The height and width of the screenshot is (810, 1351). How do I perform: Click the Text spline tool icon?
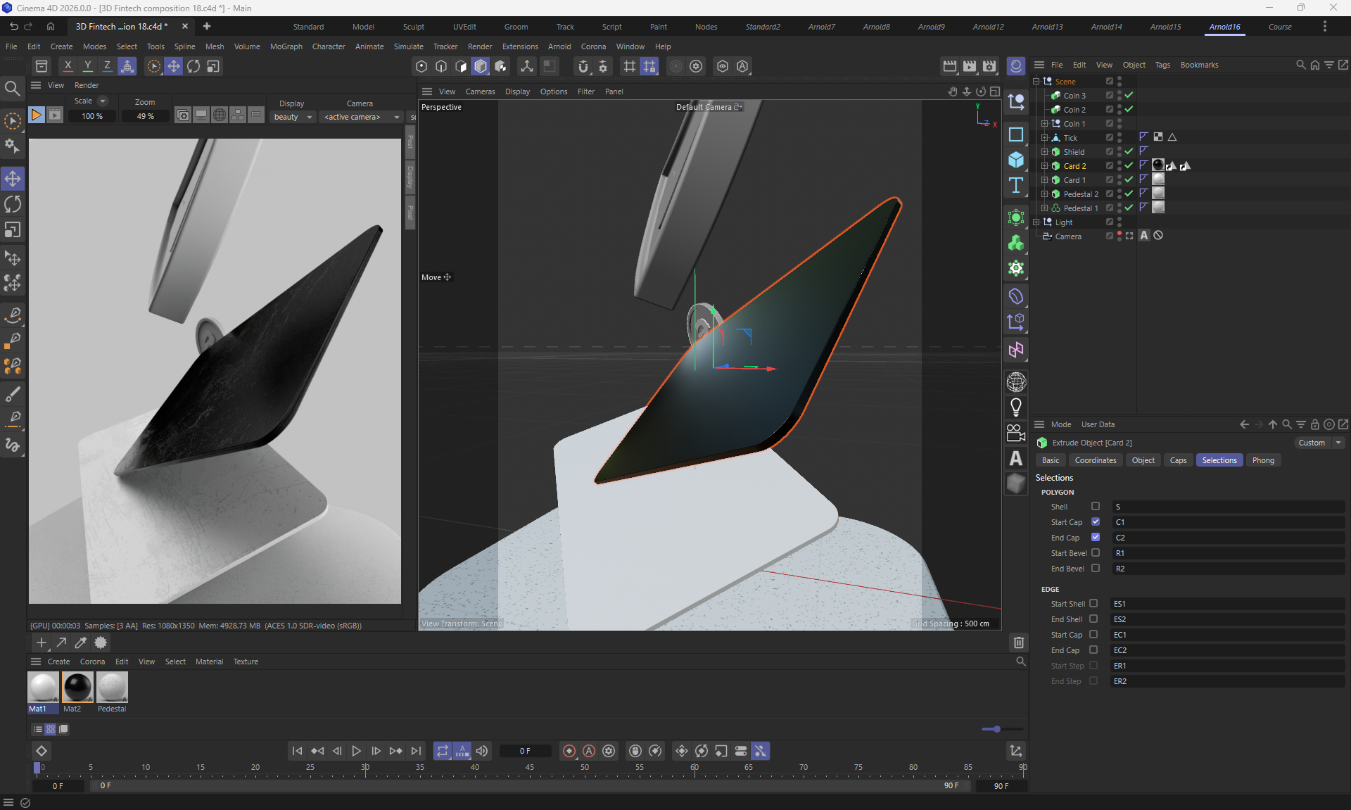coord(1015,186)
